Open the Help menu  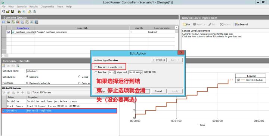pos(69,6)
